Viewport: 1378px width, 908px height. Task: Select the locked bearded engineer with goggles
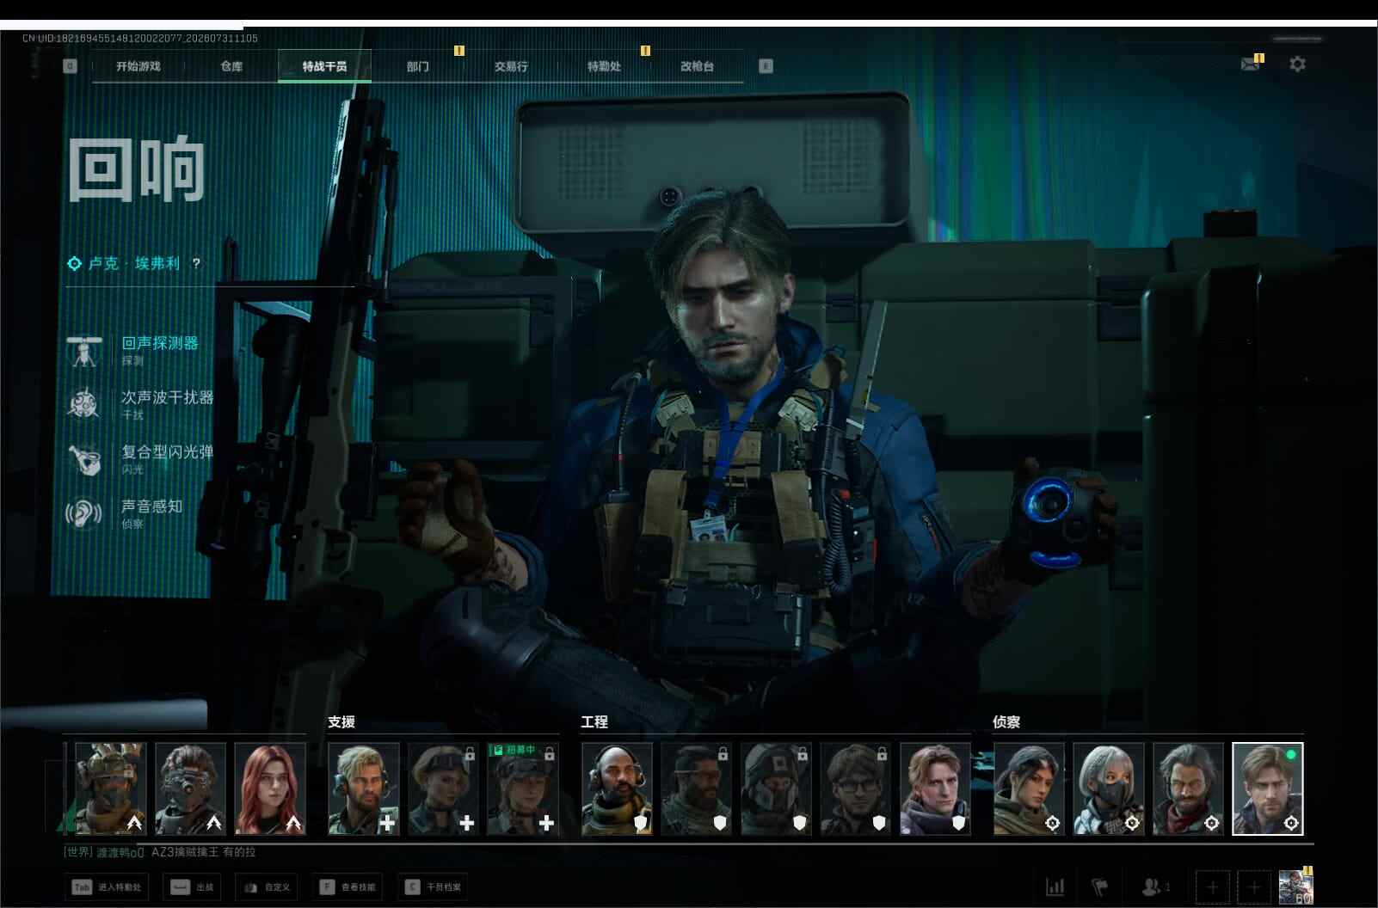click(696, 788)
